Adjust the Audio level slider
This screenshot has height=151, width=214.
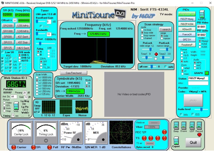coord(201,109)
